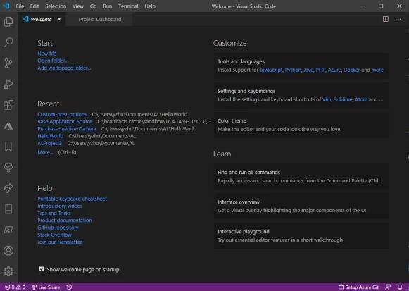This screenshot has height=291, width=409.
Task: Toggle Show welcome page on startup checkbox
Action: [x=42, y=269]
